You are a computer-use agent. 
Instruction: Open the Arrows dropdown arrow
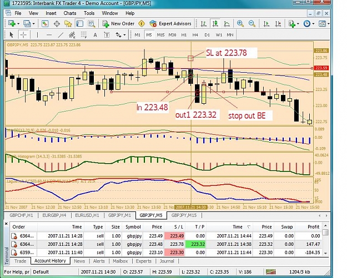click(124, 35)
